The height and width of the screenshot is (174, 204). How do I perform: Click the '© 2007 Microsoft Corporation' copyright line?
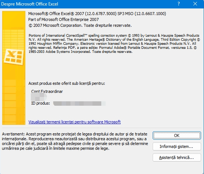tap(80, 25)
